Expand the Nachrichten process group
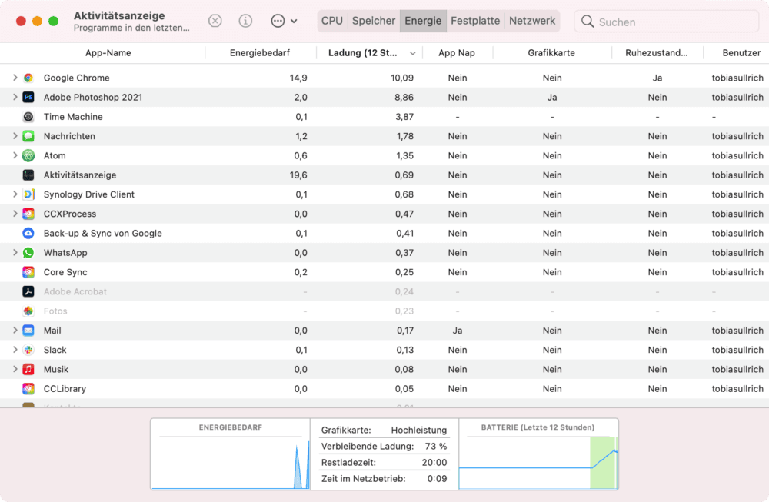The image size is (769, 502). pos(15,136)
